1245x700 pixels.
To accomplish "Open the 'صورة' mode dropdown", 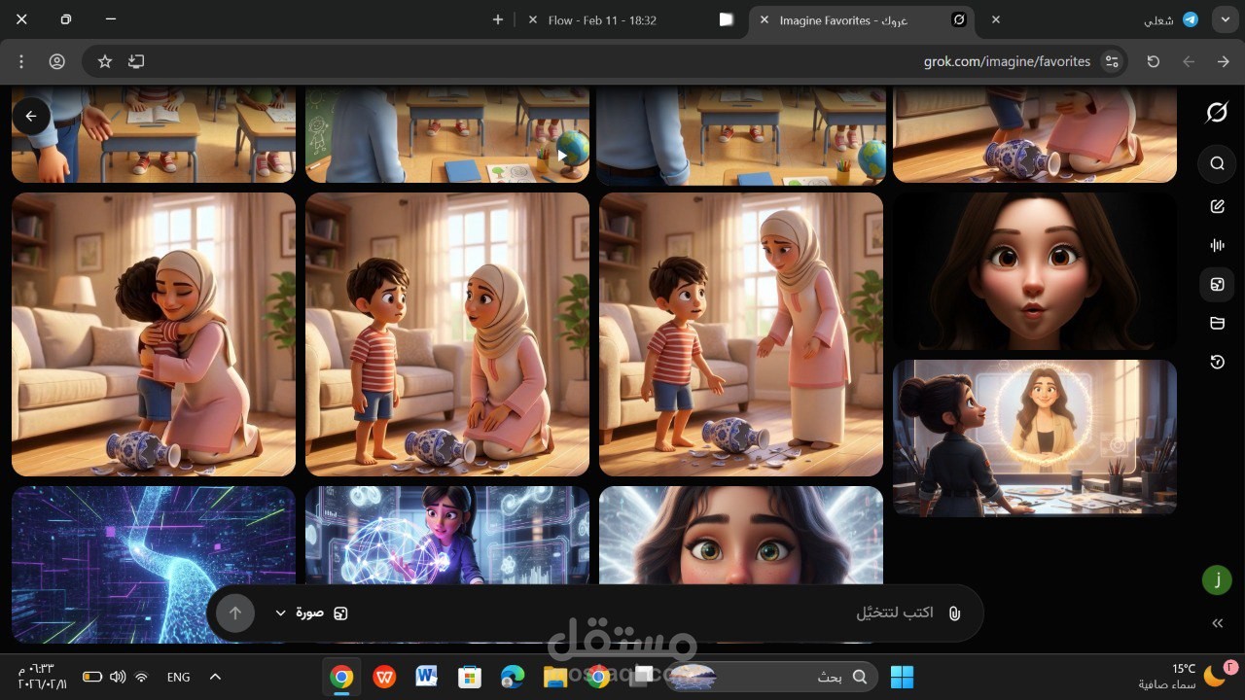I will coord(311,613).
